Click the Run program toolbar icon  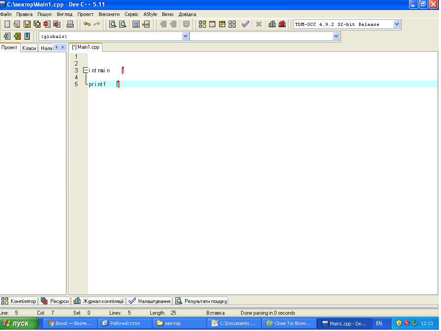point(212,24)
